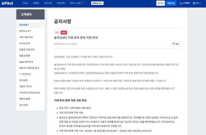
Task: Share the notice with 공유 button
Action: 176,44
